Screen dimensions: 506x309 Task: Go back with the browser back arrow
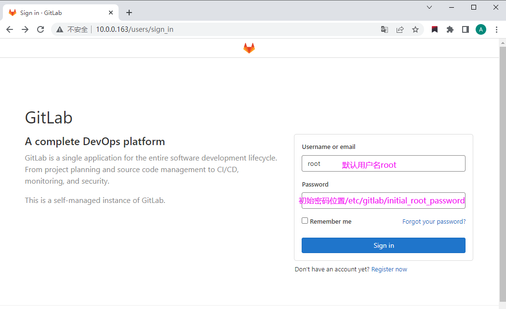[x=10, y=29]
